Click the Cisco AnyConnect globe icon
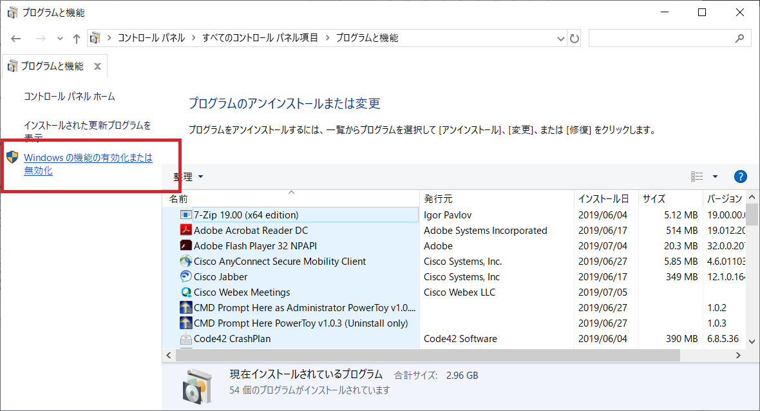Image resolution: width=760 pixels, height=411 pixels. click(185, 262)
